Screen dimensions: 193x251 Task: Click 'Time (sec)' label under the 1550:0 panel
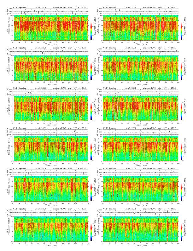pos(141,165)
